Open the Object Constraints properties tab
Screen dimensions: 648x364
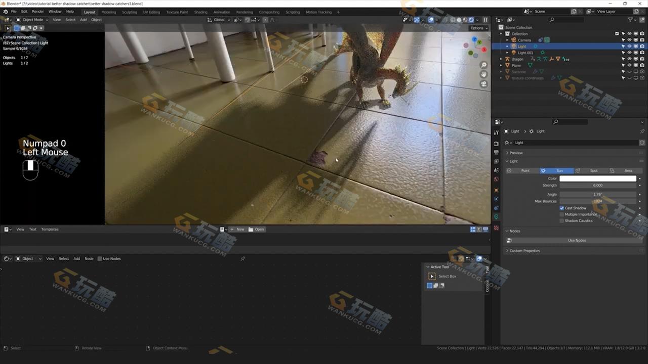click(496, 208)
